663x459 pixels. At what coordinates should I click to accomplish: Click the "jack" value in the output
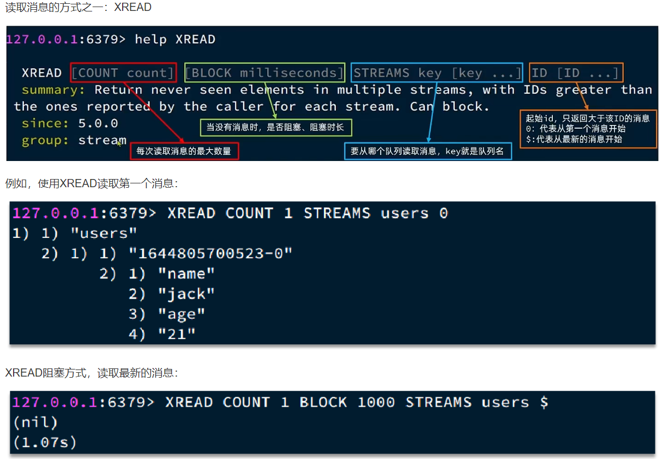pos(186,294)
